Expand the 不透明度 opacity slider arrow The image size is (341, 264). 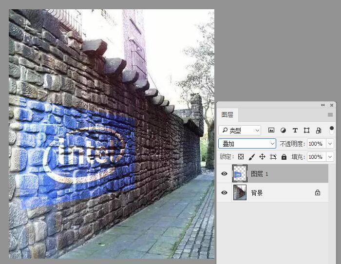point(330,144)
